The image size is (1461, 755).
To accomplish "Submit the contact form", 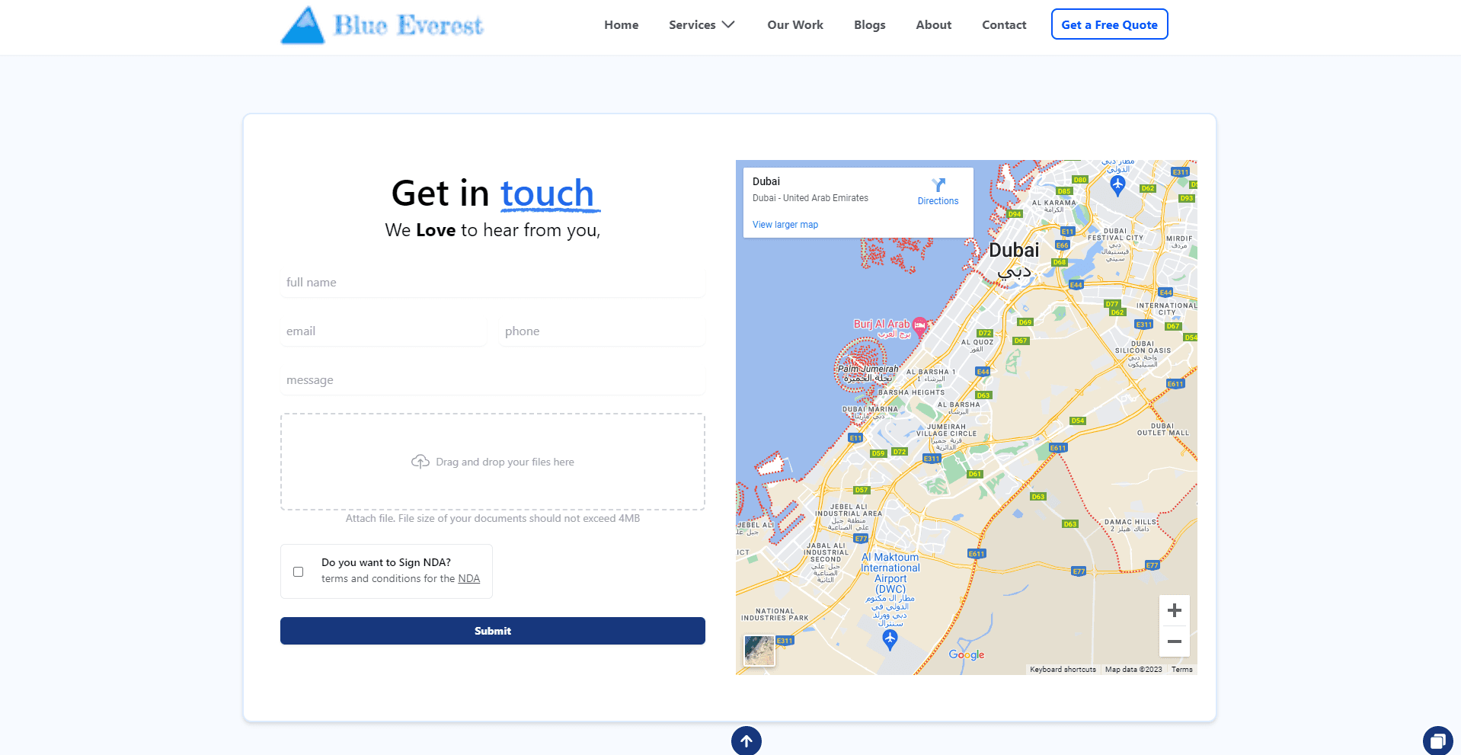I will 493,631.
